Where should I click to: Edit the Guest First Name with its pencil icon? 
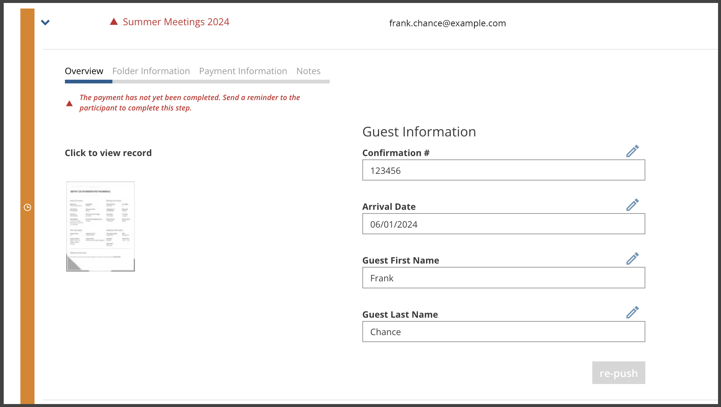point(632,258)
